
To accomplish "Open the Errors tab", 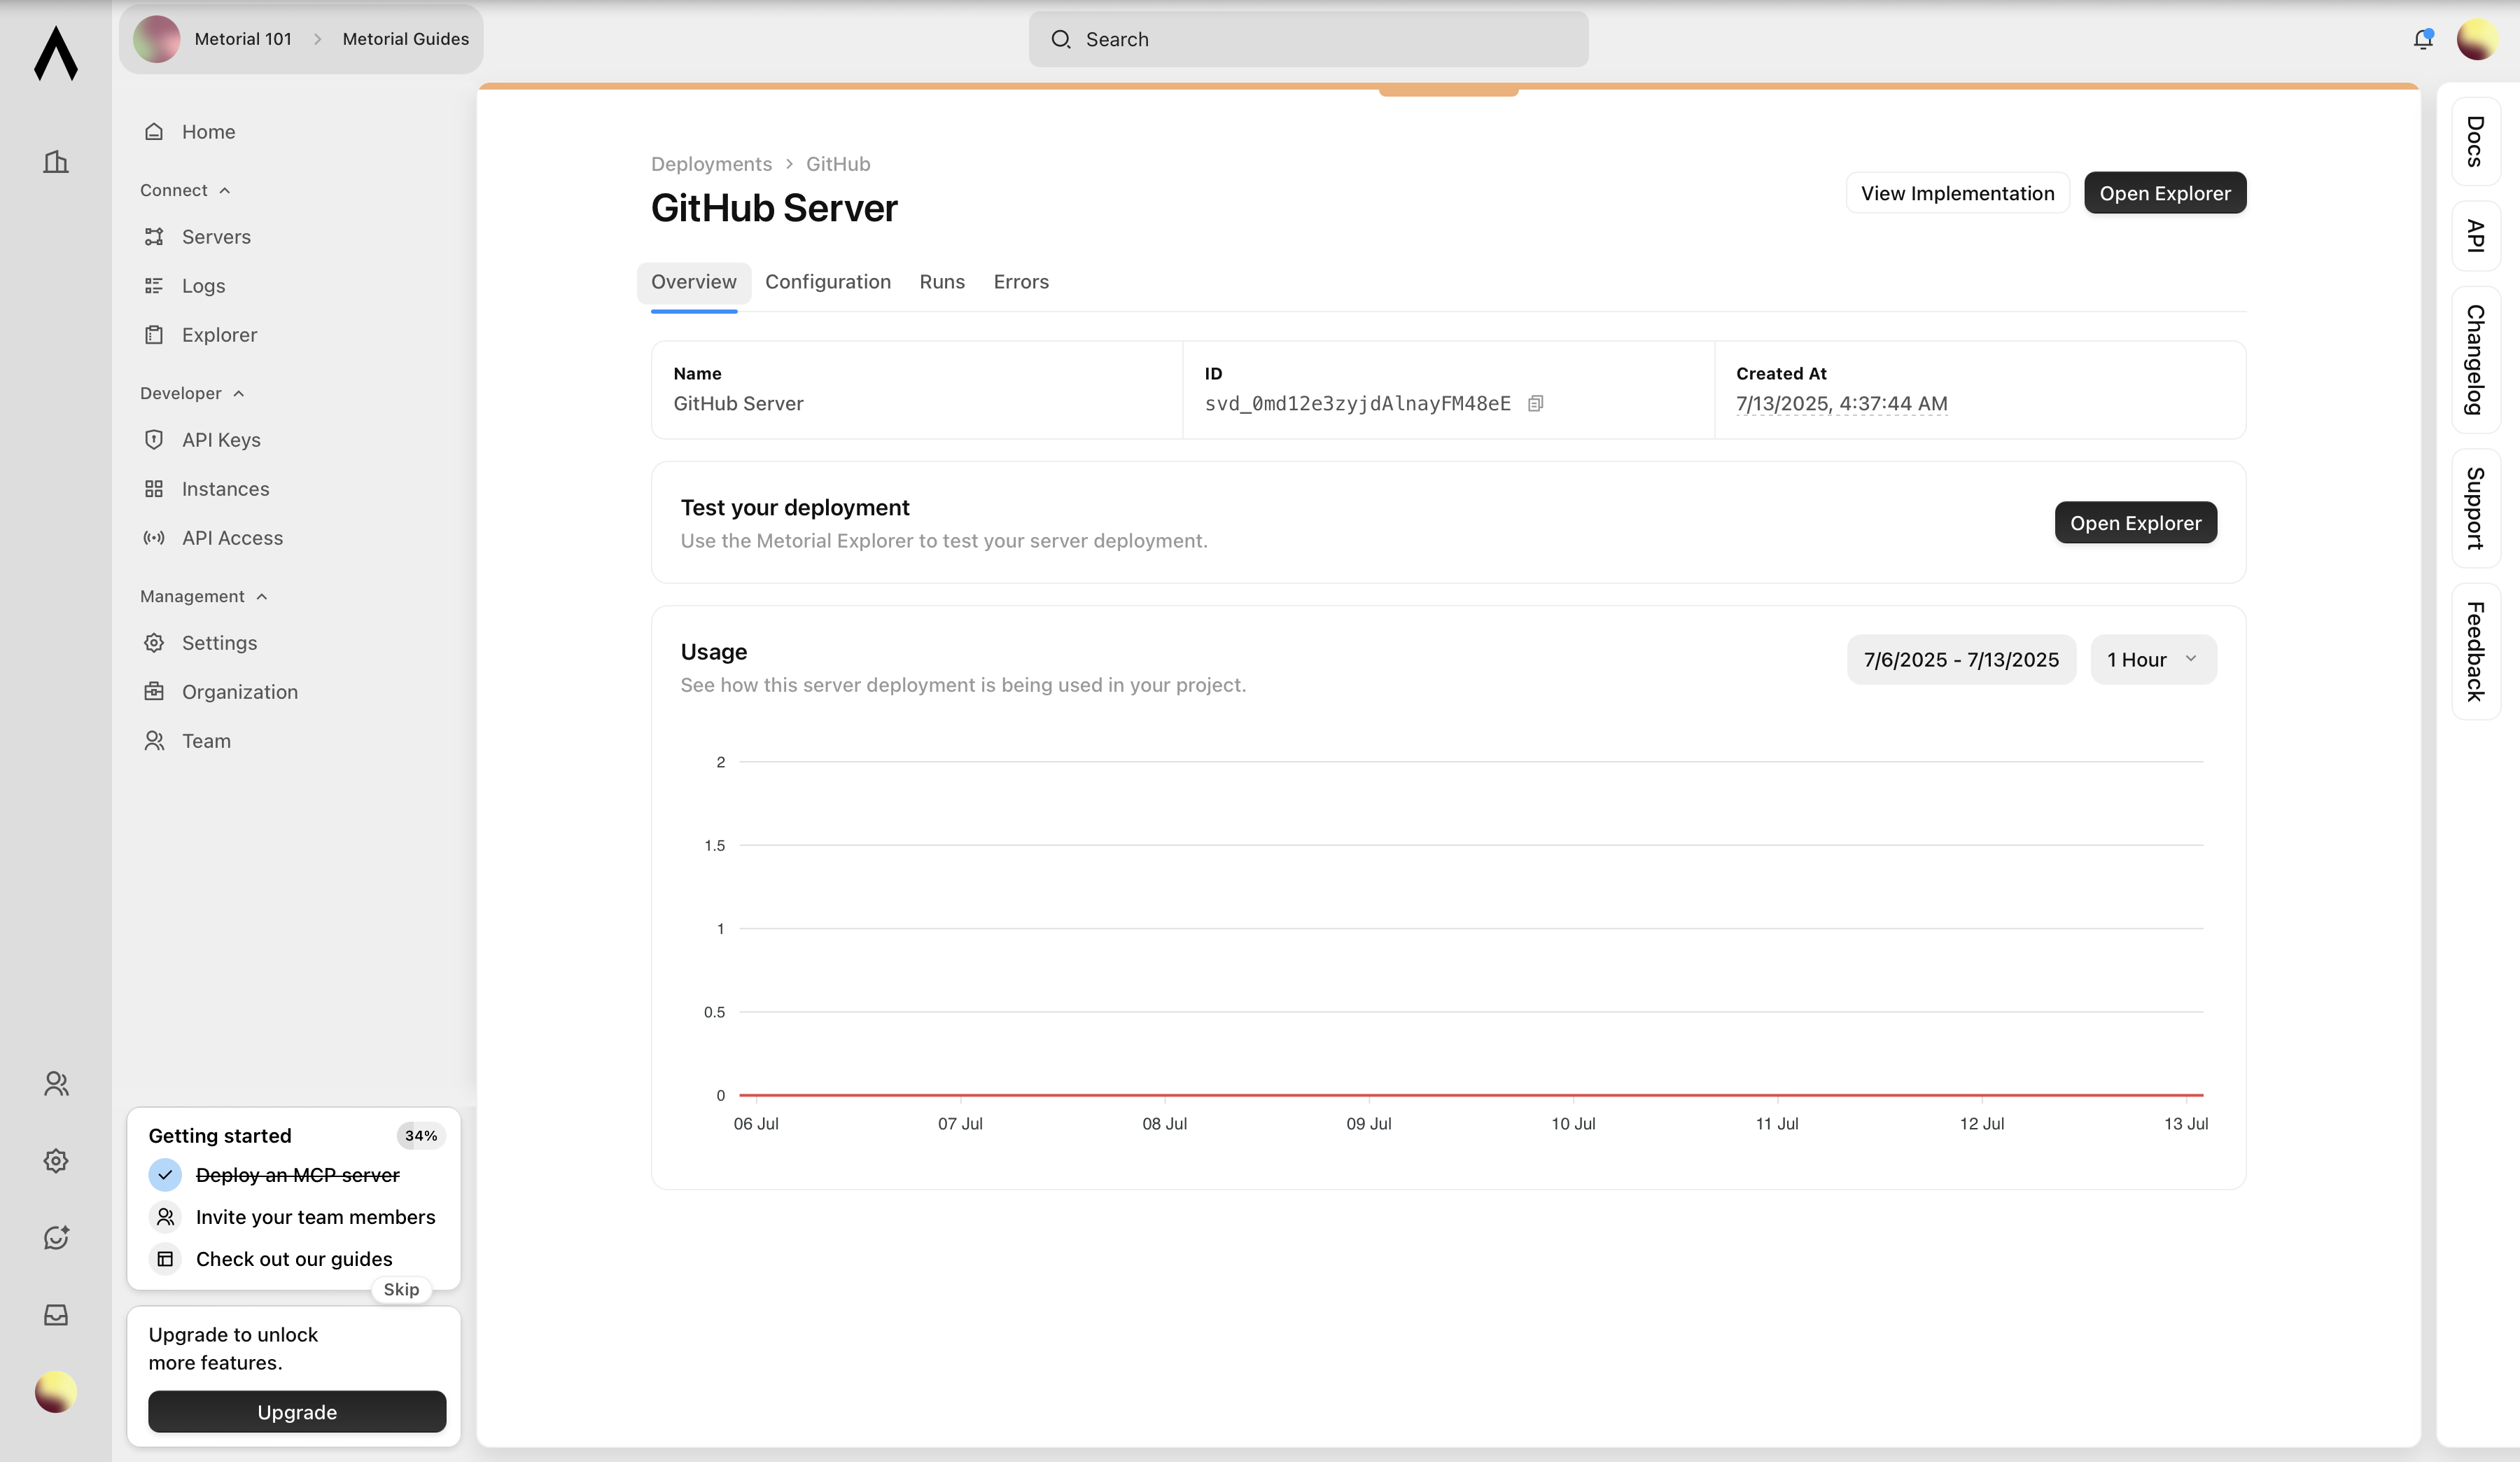I will point(1021,282).
